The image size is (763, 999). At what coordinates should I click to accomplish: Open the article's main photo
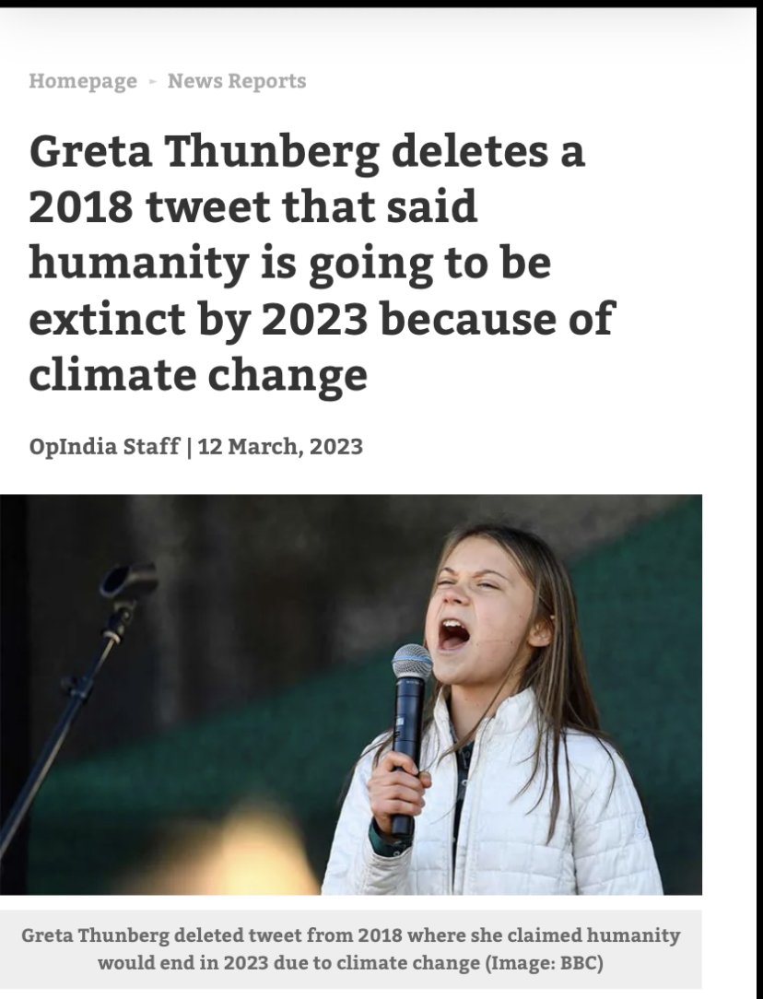(351, 695)
